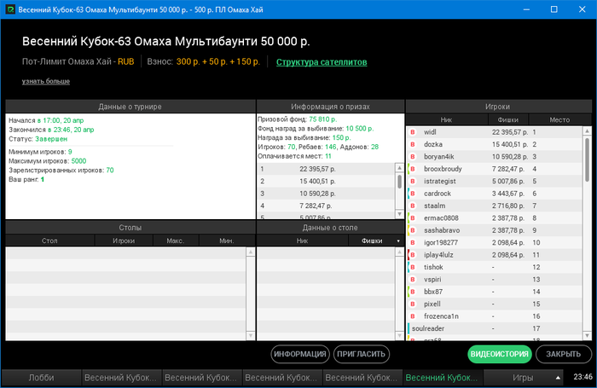The image size is (597, 388).
Task: Click the bounty icon beside frozenca1n
Action: pos(412,316)
